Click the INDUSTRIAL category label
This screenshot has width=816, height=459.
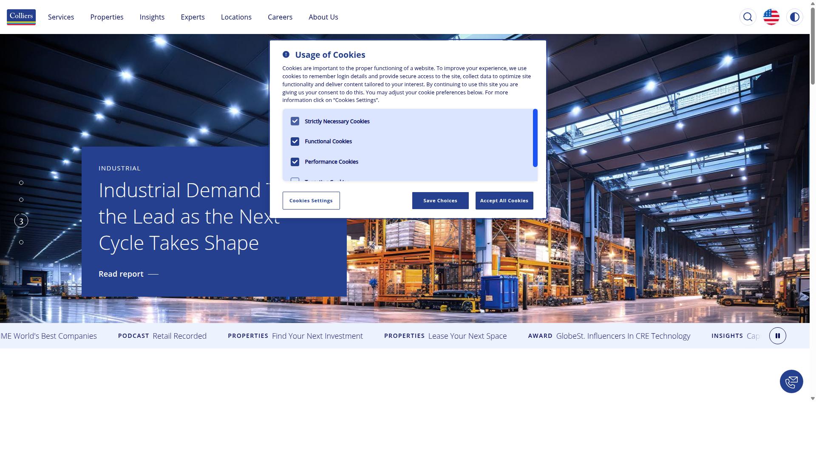(x=119, y=168)
